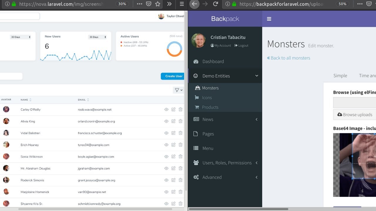Edit Roderick Simonis with pencil icon

(173, 180)
